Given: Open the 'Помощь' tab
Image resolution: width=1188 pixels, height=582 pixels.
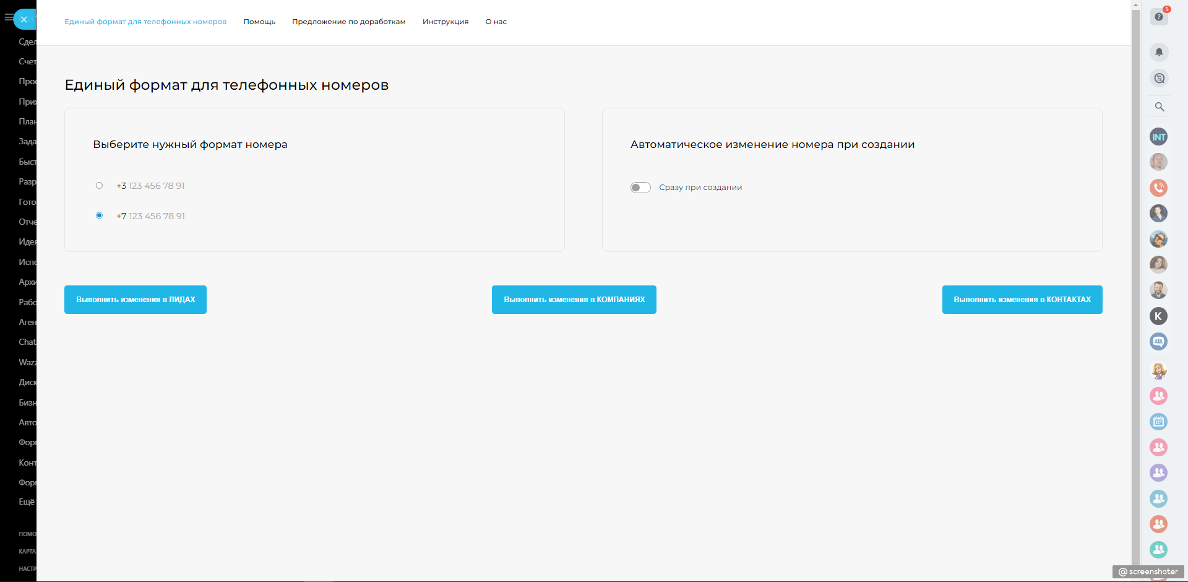Looking at the screenshot, I should (x=259, y=22).
